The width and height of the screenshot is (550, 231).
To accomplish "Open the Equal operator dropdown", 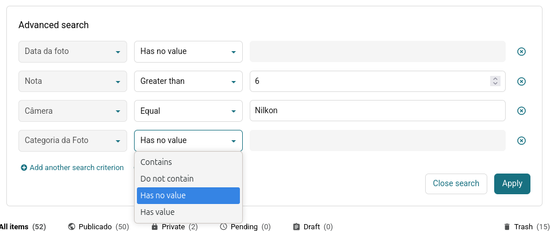I will pos(188,111).
